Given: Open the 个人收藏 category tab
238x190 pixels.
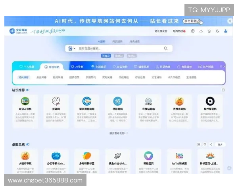Looking at the screenshot, I should [27, 66].
